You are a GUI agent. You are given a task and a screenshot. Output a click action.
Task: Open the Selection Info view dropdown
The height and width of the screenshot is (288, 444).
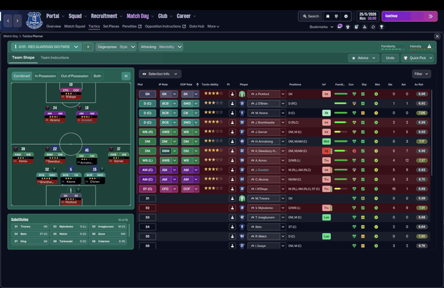pyautogui.click(x=160, y=74)
